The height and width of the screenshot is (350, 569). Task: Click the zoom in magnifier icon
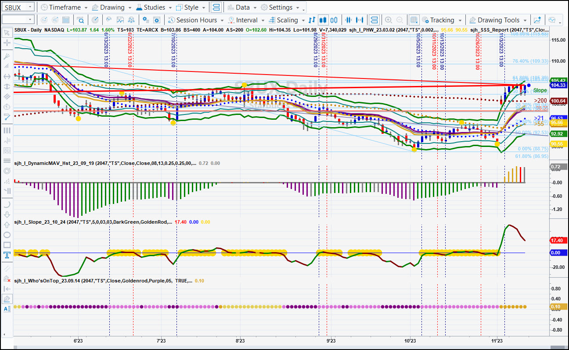[389, 20]
